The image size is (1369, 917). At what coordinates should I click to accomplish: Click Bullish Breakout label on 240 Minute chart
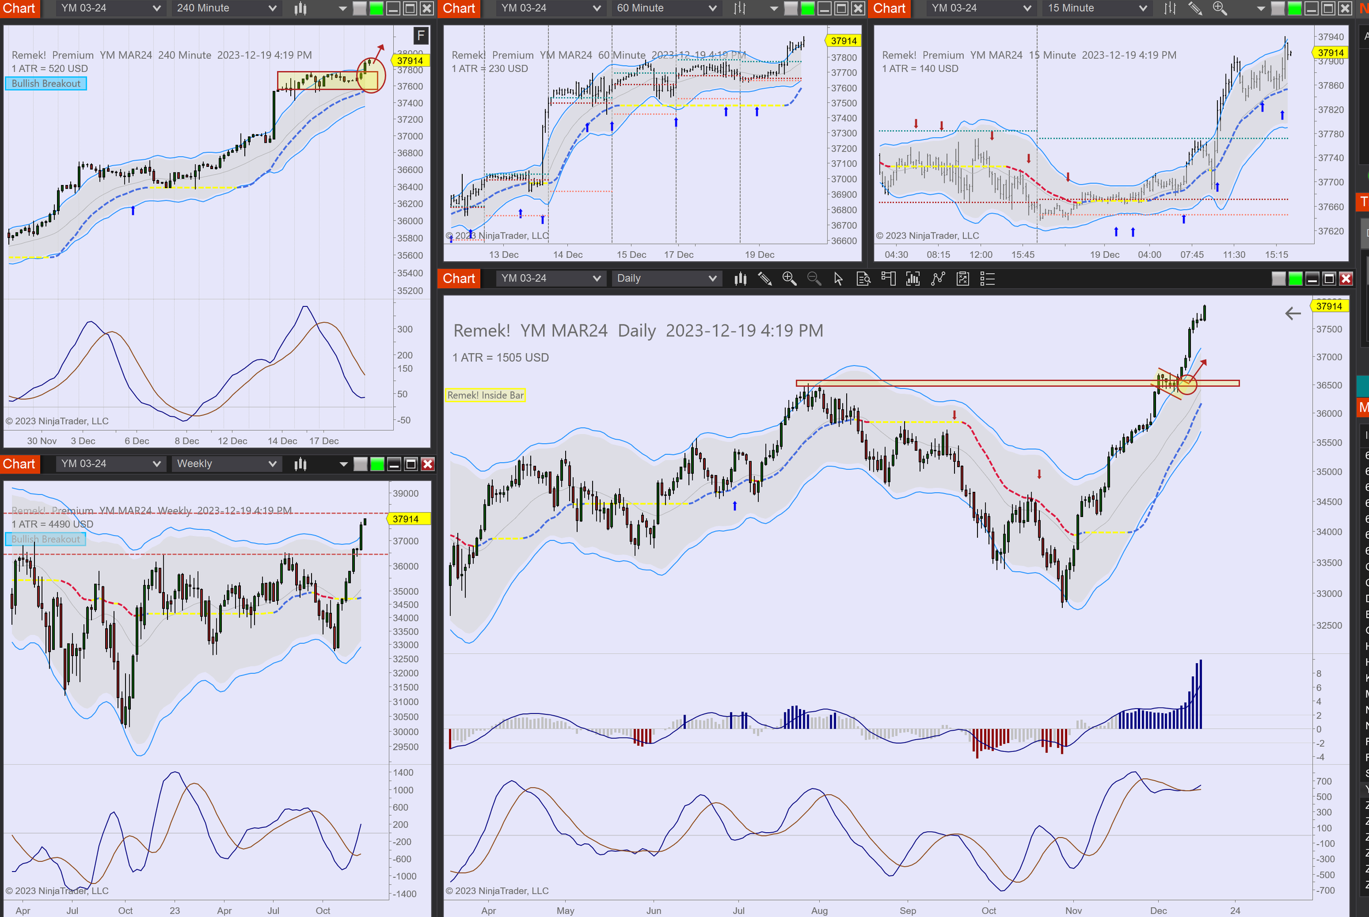46,84
